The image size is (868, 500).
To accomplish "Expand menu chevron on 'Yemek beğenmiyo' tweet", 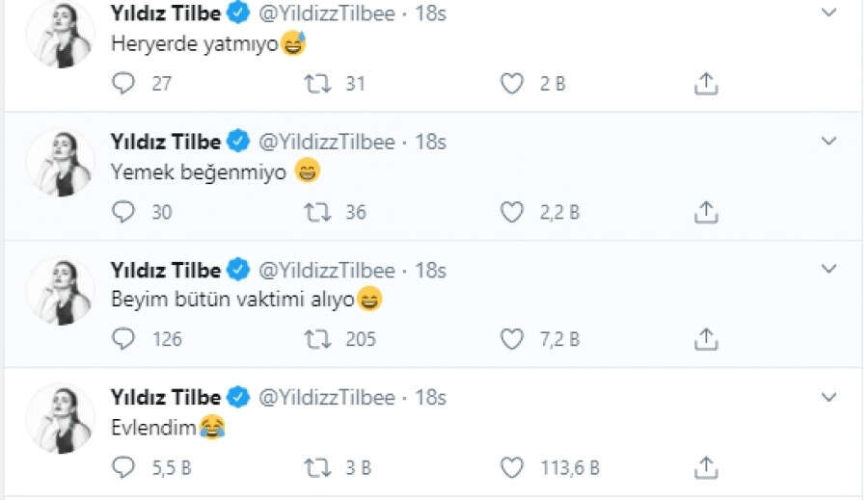I will tap(828, 141).
